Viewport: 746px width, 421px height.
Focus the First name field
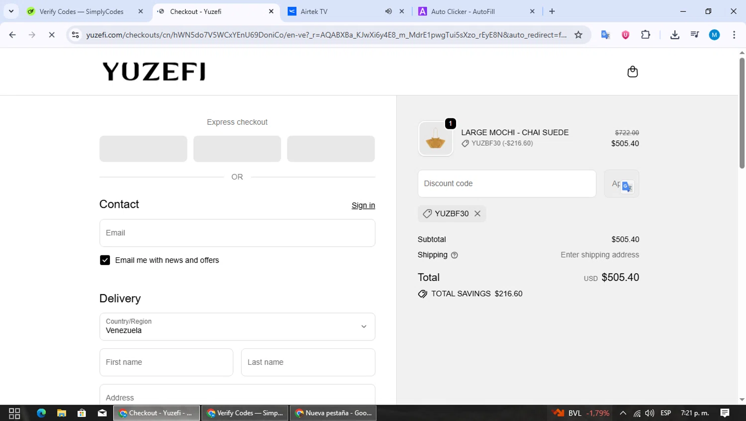coord(166,362)
